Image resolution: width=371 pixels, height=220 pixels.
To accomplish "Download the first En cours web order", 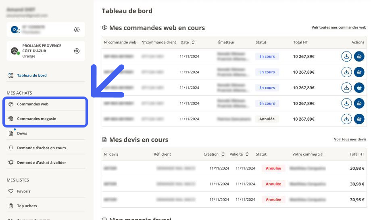I will point(346,56).
